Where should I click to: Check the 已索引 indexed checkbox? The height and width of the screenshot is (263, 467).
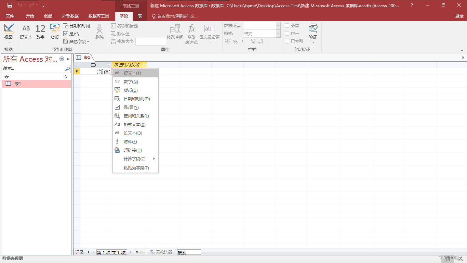pyautogui.click(x=287, y=41)
